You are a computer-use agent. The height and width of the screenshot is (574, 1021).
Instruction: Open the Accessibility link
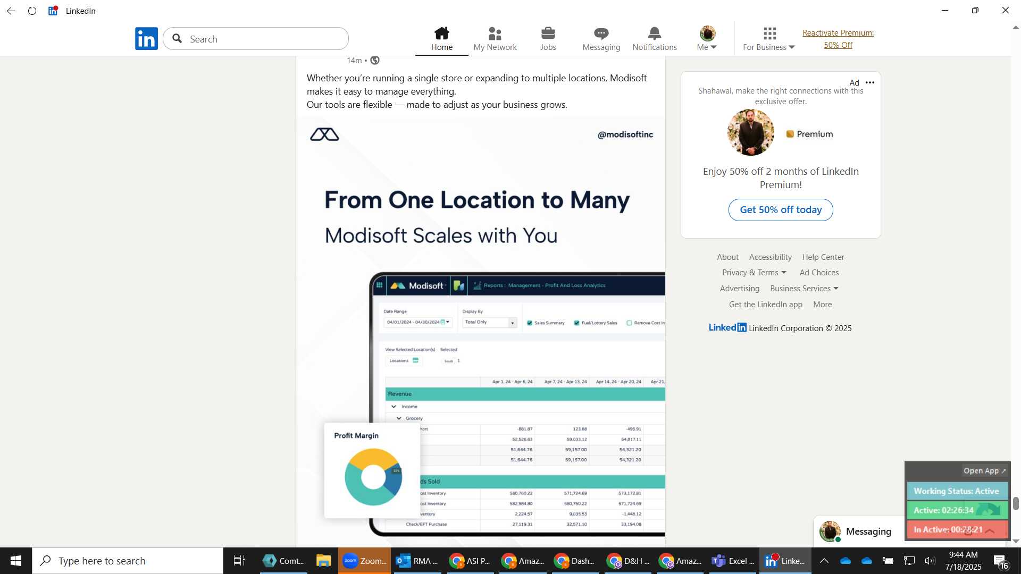click(x=770, y=257)
